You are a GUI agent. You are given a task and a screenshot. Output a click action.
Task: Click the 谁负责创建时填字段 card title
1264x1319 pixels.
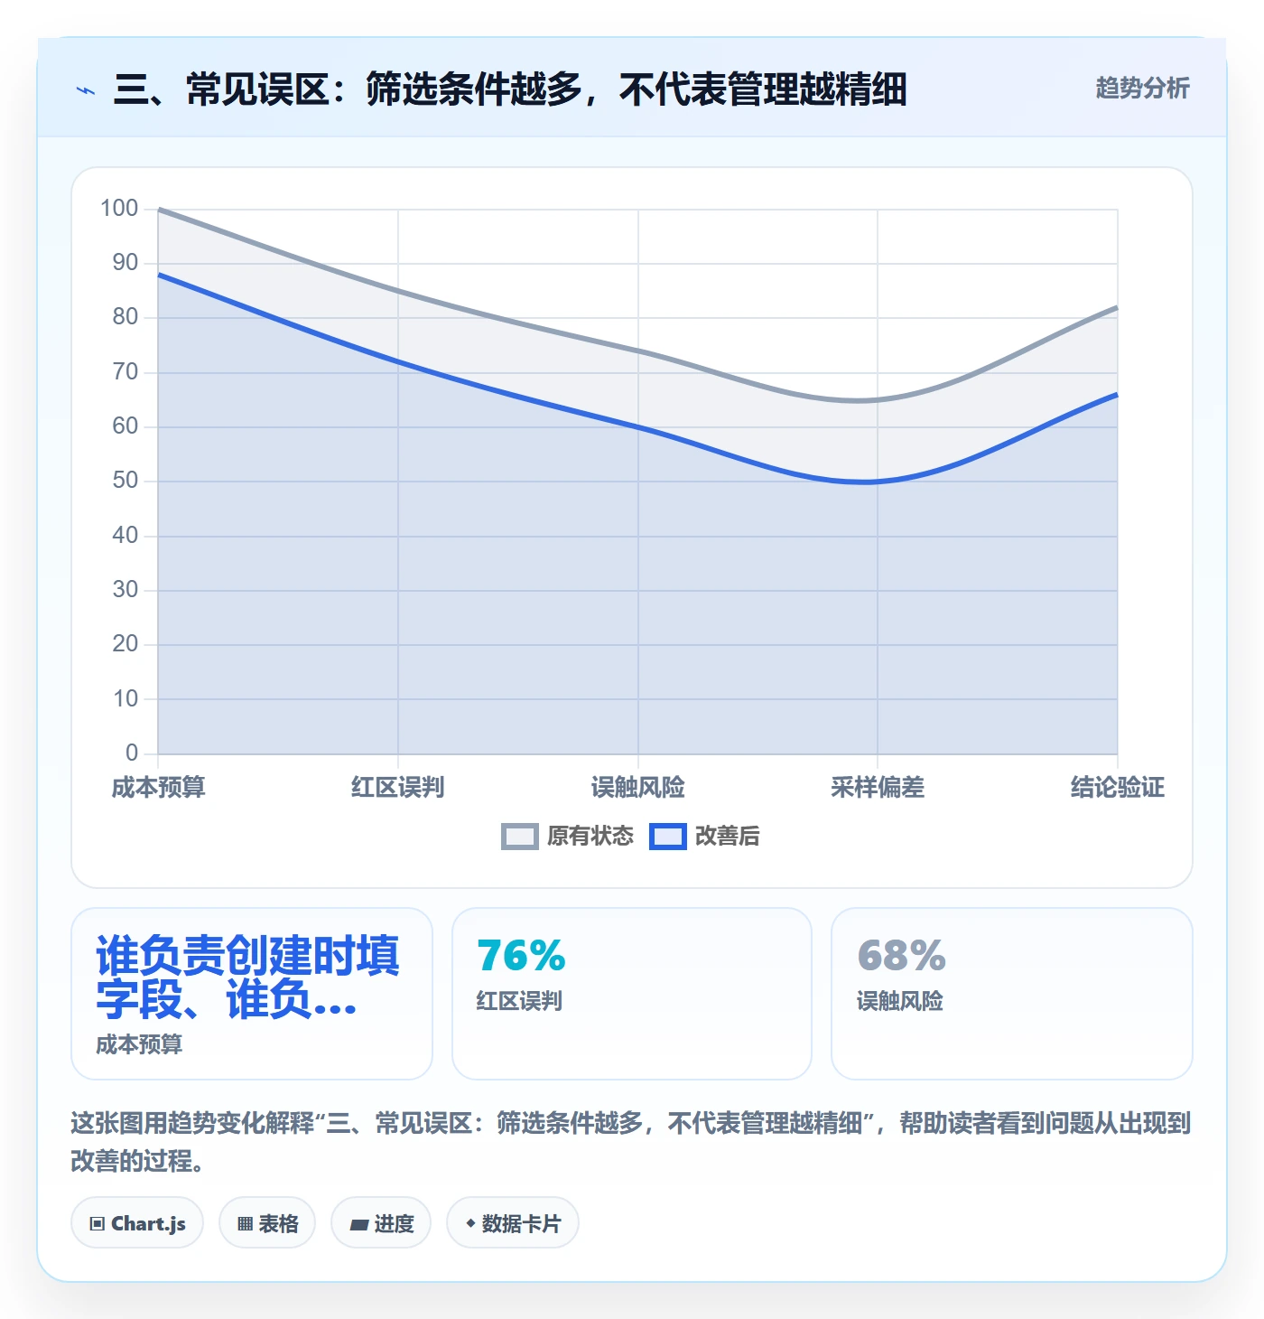point(247,978)
